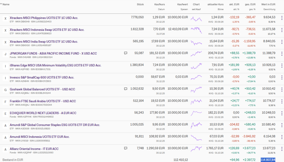The width and height of the screenshot is (284, 162).
Task: Open the Allianz Oriental Income - IT EUR ACC link
Action: [34, 149]
